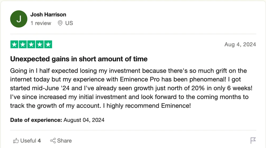The width and height of the screenshot is (266, 148).
Task: Click the location pin icon
Action: (60, 23)
